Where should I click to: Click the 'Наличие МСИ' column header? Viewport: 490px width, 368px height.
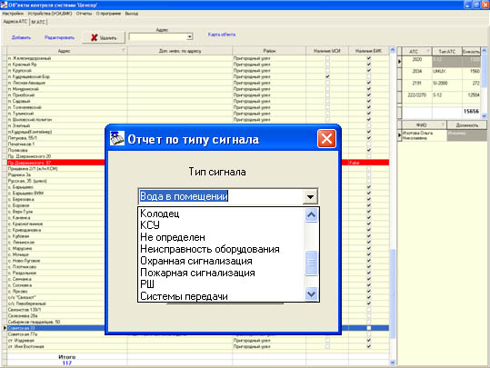click(327, 51)
